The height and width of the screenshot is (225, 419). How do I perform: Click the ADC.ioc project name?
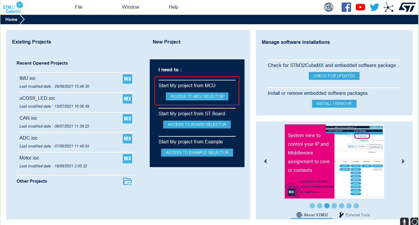pyautogui.click(x=28, y=138)
